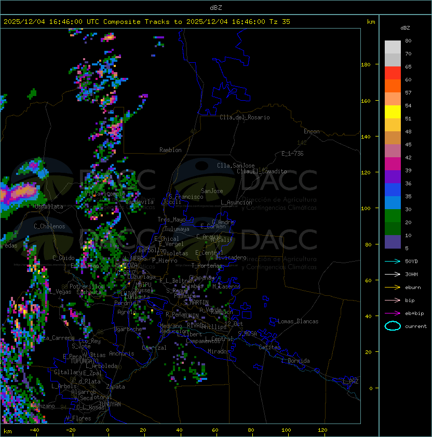Click the y-axis '140' km tick label
432x437 pixels.
366,137
